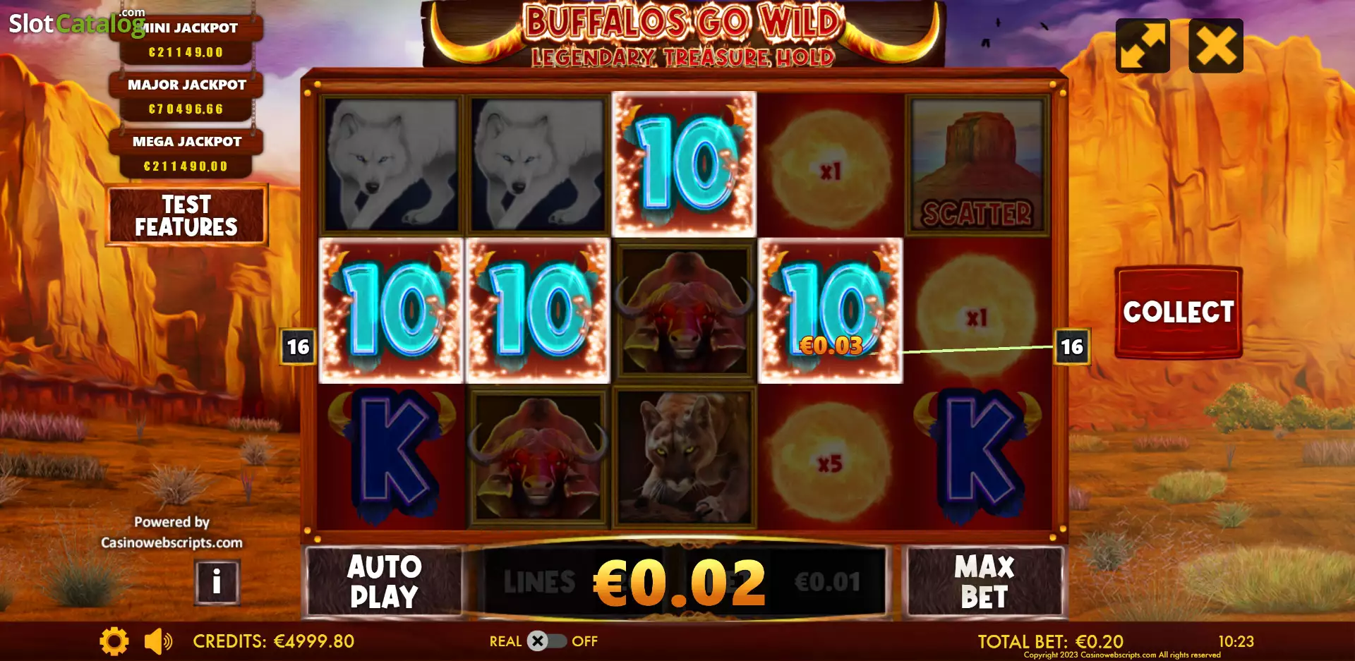Select the right payline 16 marker
Screen dimensions: 1355x661
[1072, 346]
